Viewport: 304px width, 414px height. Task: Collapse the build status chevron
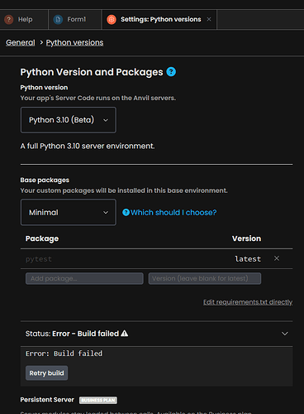coord(285,334)
